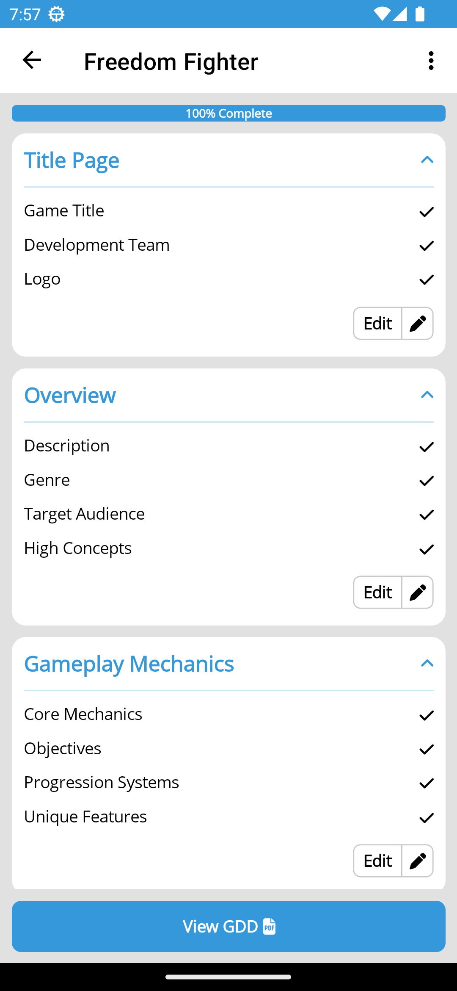Tap the back arrow icon
This screenshot has width=457, height=991.
click(32, 60)
